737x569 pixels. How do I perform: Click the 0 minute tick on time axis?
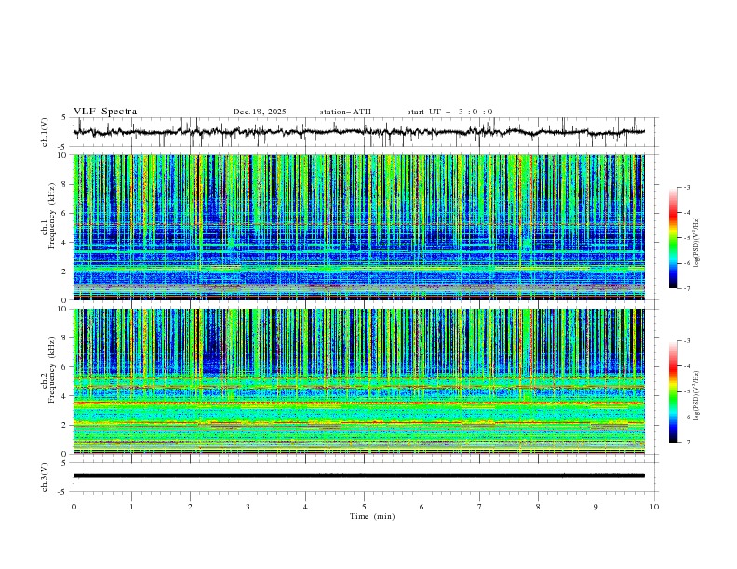[x=74, y=508]
